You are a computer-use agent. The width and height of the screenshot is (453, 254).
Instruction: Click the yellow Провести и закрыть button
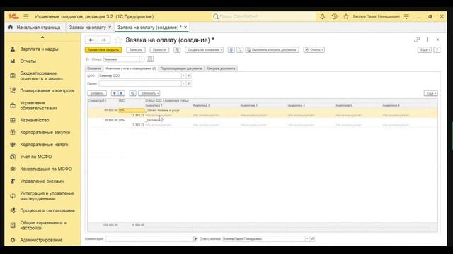(103, 50)
